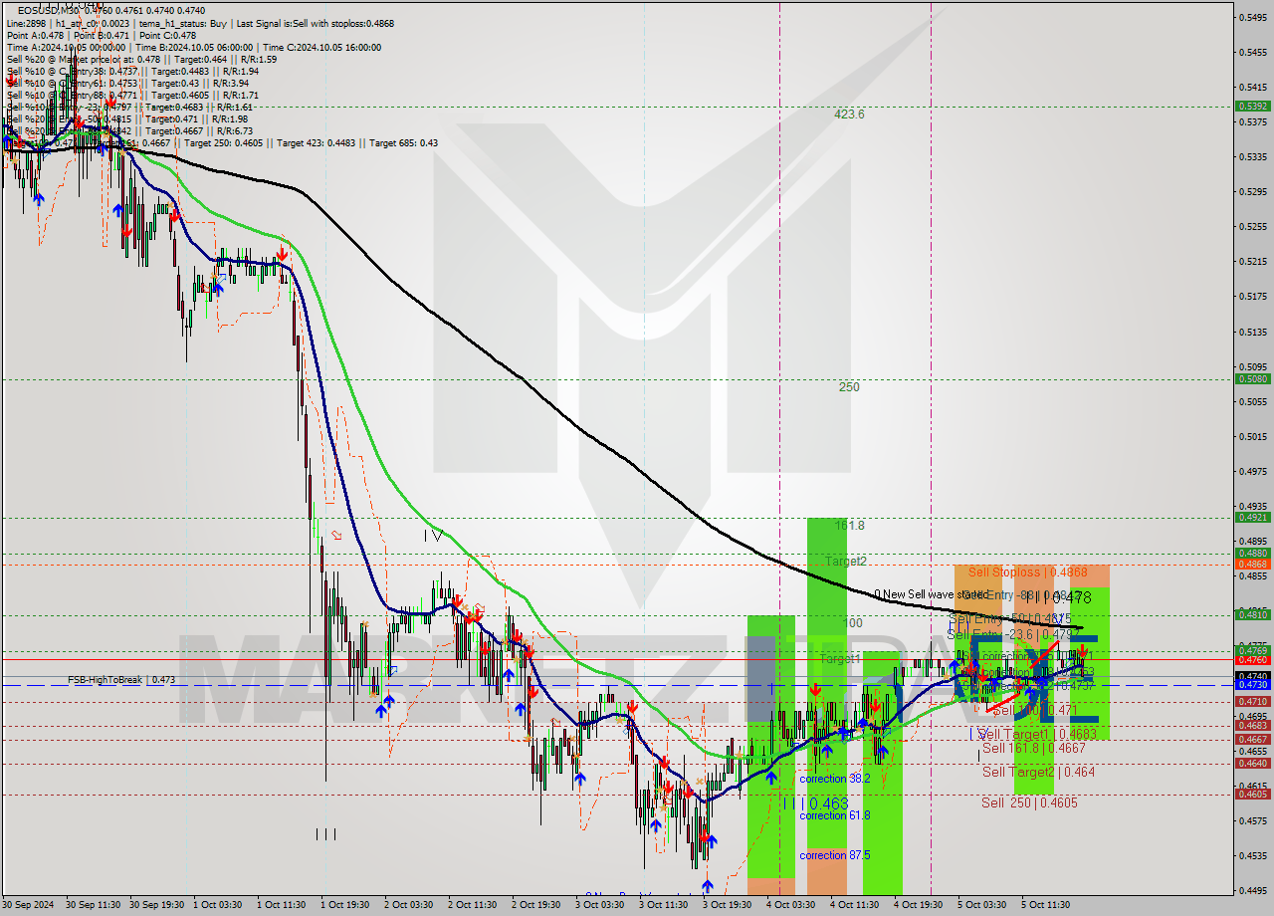Image resolution: width=1274 pixels, height=916 pixels.
Task: Click the 'Sell Target2 | 0.464' label
Action: click(1038, 772)
